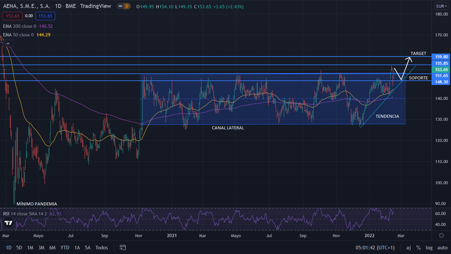Toggle the percent scale mode
Screen dimensions: 451x254
coord(418,247)
